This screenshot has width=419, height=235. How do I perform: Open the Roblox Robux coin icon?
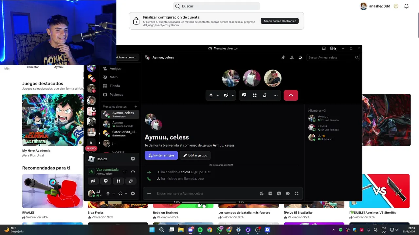point(396,6)
